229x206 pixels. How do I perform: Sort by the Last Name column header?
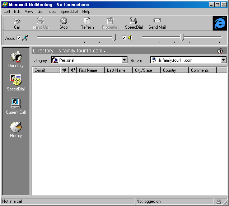(x=119, y=70)
